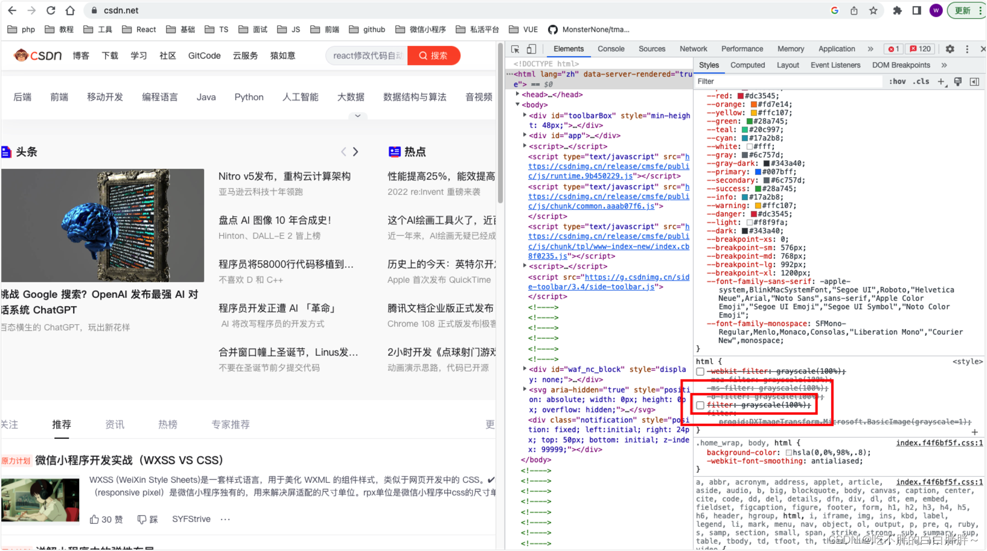Toggle the device toolbar in DevTools
Image resolution: width=987 pixels, height=551 pixels.
[x=531, y=49]
